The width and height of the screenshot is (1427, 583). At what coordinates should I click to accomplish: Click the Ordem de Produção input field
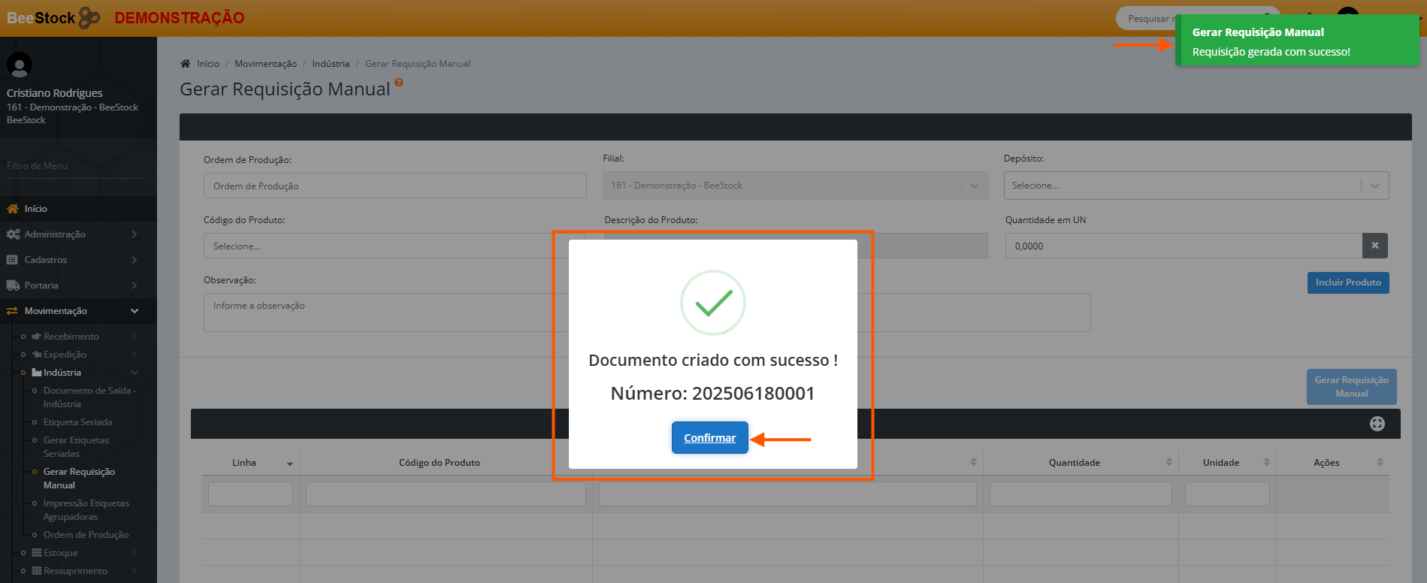click(395, 186)
